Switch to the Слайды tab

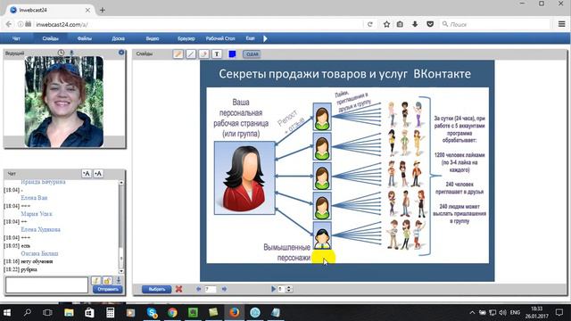(x=50, y=38)
